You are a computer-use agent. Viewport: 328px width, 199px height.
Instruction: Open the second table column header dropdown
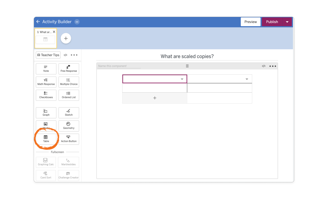[247, 79]
